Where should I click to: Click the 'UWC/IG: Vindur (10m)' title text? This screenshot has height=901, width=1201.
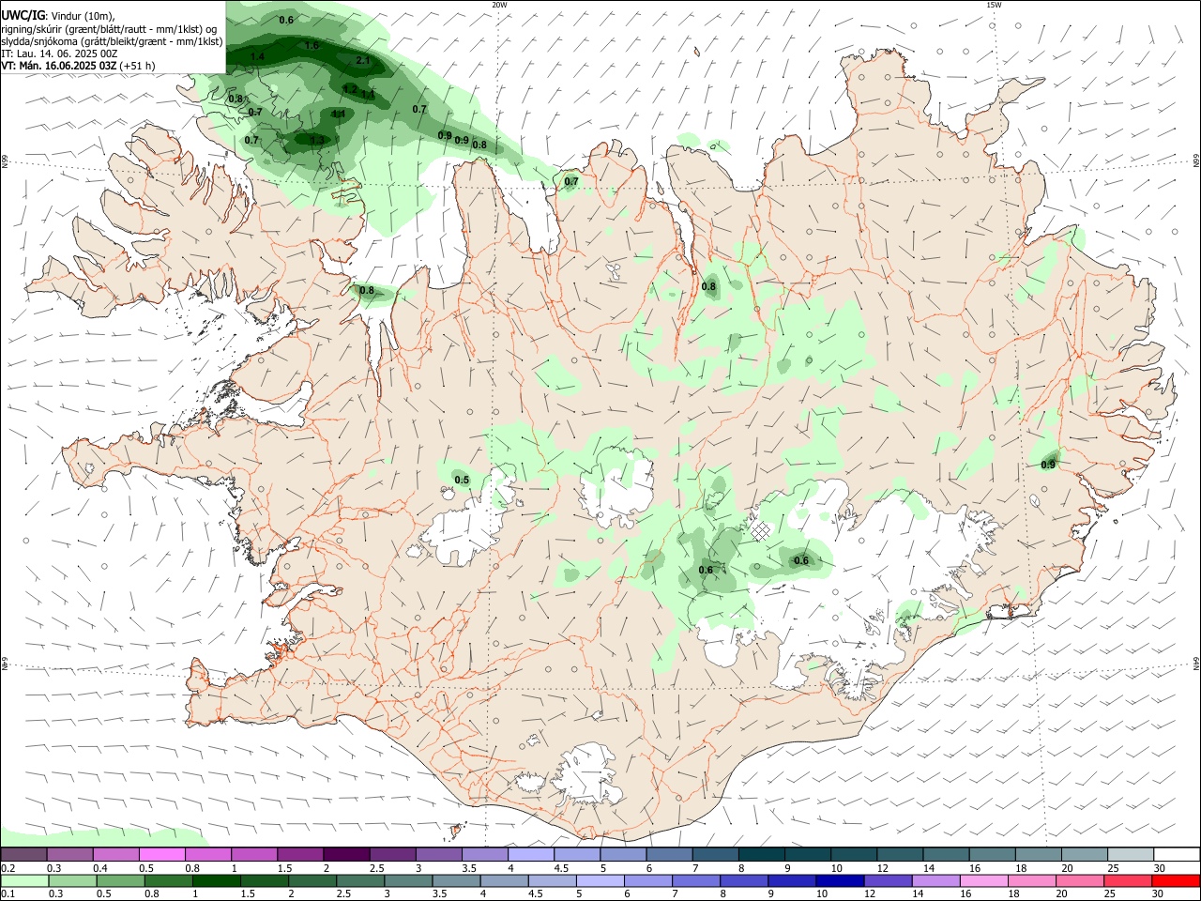(x=58, y=15)
